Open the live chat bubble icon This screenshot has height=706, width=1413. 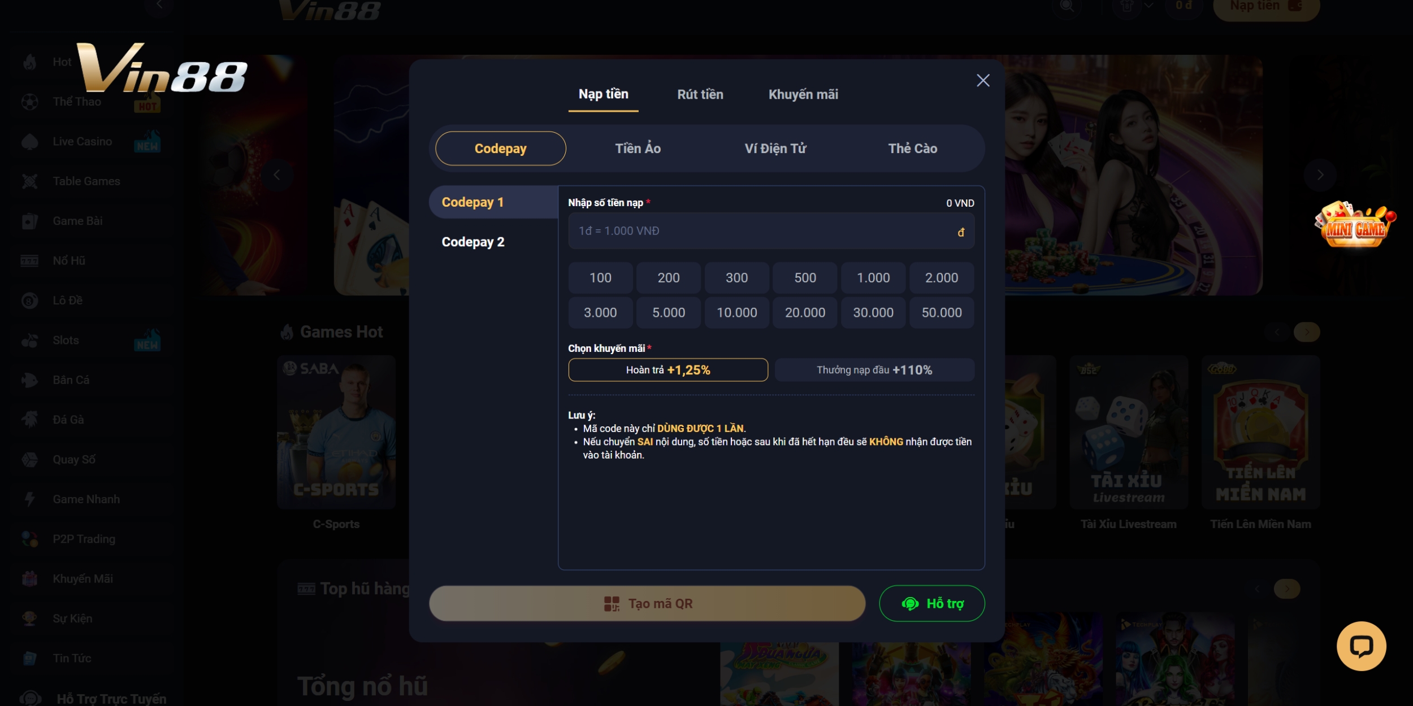(x=1361, y=646)
